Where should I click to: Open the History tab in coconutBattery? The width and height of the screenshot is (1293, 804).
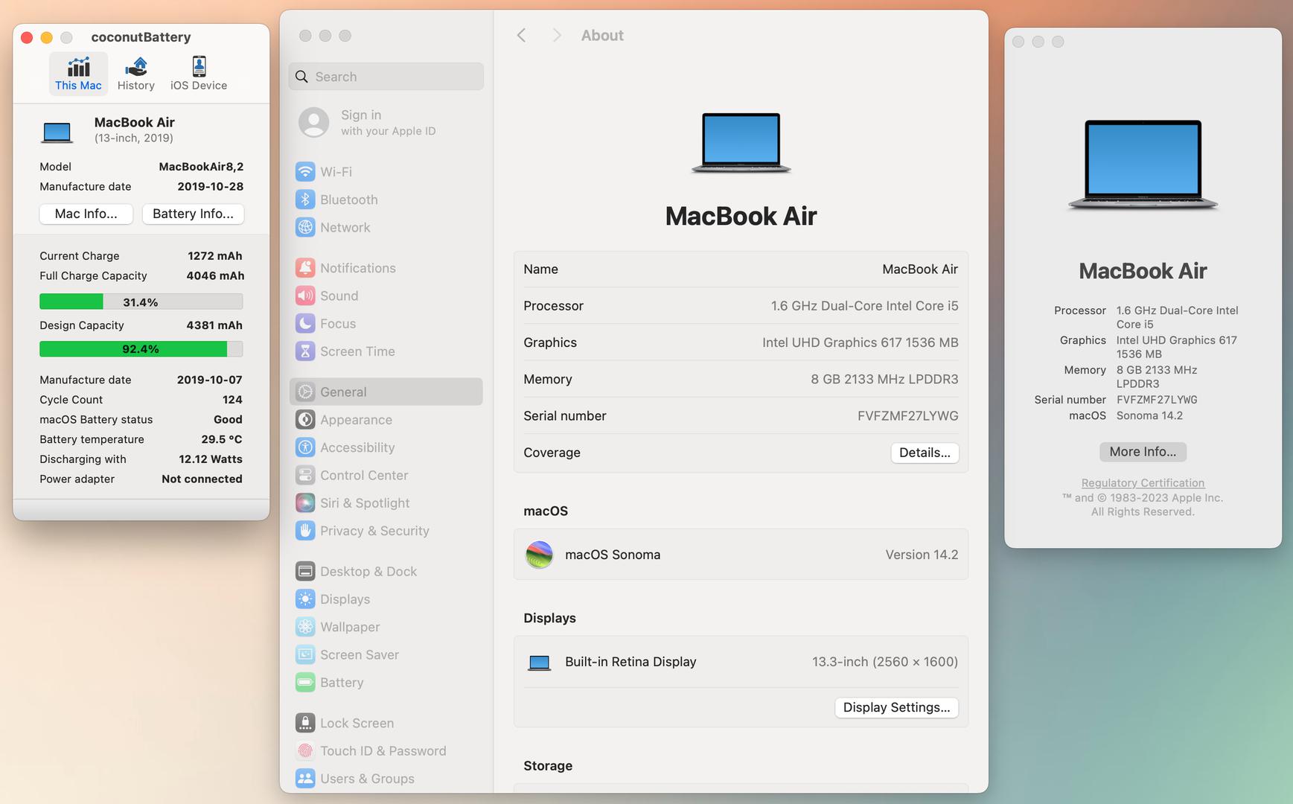[x=135, y=74]
